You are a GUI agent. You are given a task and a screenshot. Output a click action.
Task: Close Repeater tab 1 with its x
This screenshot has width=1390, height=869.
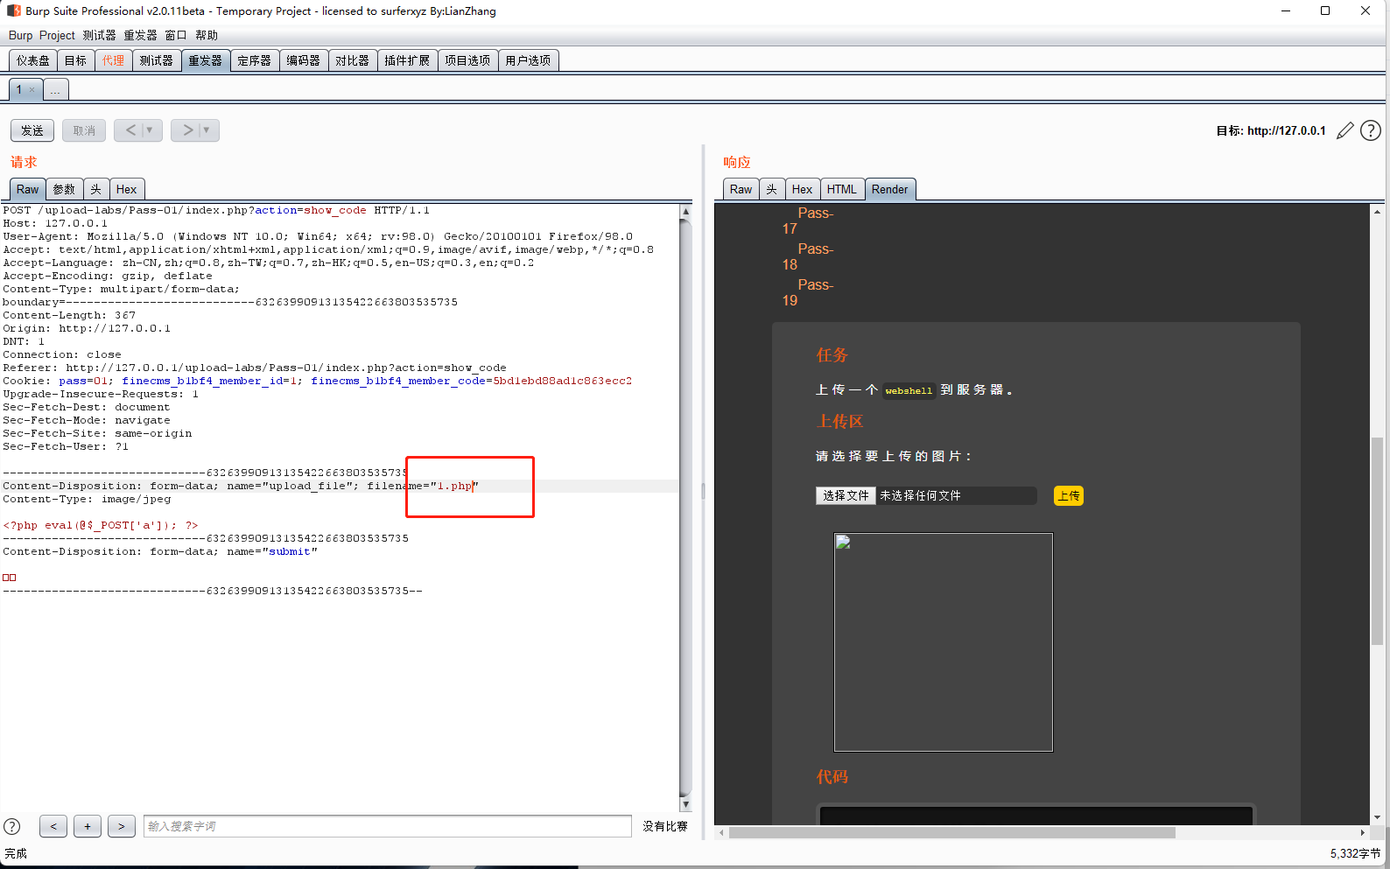click(32, 89)
